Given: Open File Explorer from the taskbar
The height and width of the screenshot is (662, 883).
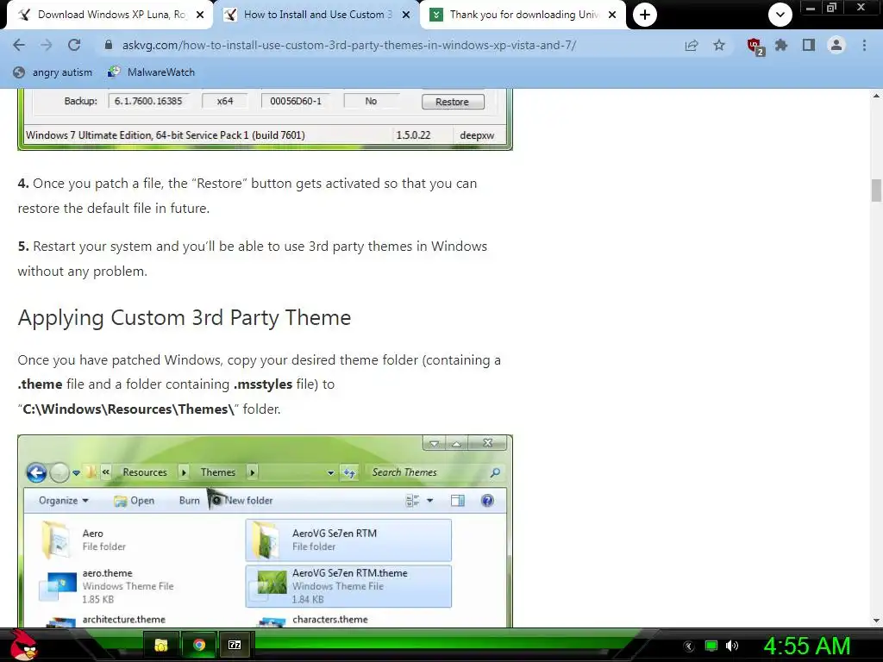Looking at the screenshot, I should coord(161,645).
